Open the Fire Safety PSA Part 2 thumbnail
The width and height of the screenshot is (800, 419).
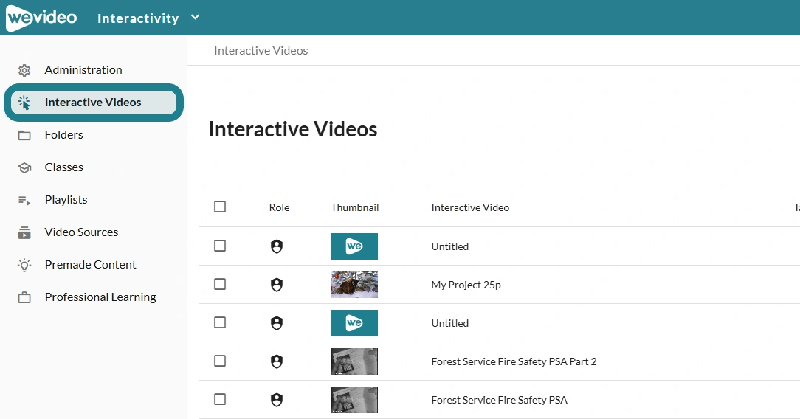click(354, 361)
